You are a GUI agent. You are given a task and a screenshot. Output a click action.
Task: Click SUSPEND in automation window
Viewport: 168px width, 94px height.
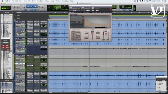pos(5,40)
